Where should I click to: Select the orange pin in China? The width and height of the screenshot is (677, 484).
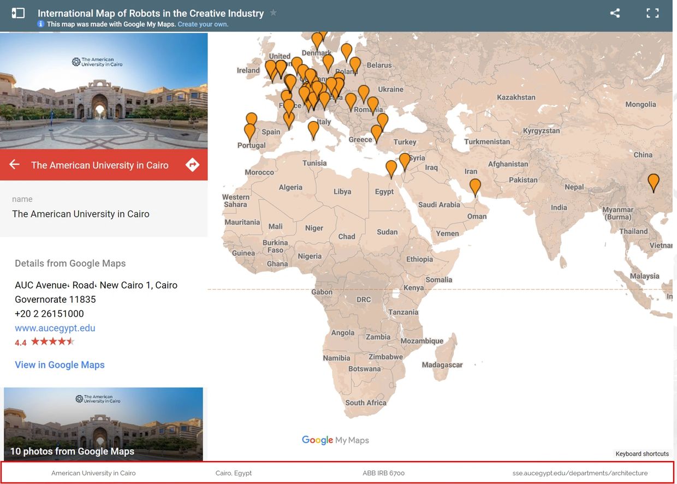tap(653, 182)
